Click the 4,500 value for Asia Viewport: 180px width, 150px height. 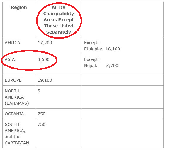coord(43,59)
